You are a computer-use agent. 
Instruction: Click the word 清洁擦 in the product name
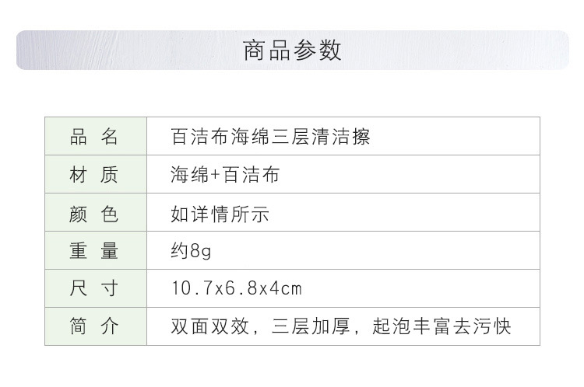(340, 138)
